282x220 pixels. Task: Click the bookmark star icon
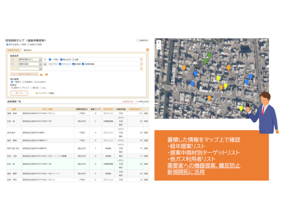(37, 93)
